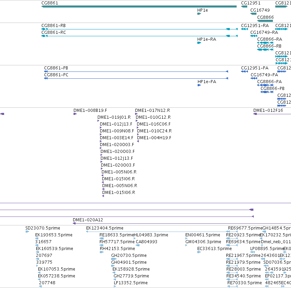291x288 pixels.
Task: Click the HP1e-PA protein label
Action: pos(207,81)
